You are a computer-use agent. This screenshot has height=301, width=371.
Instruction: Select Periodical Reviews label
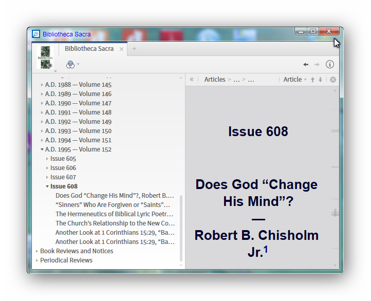pyautogui.click(x=66, y=260)
